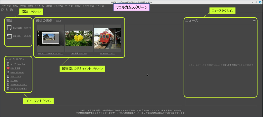Click the open folder icon in toolbar

click(x=7, y=10)
